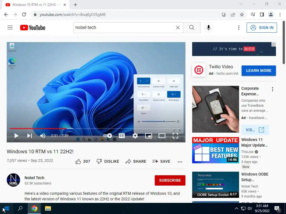The height and width of the screenshot is (214, 286).
Task: Click the page vertical scrollbar
Action: click(x=284, y=42)
